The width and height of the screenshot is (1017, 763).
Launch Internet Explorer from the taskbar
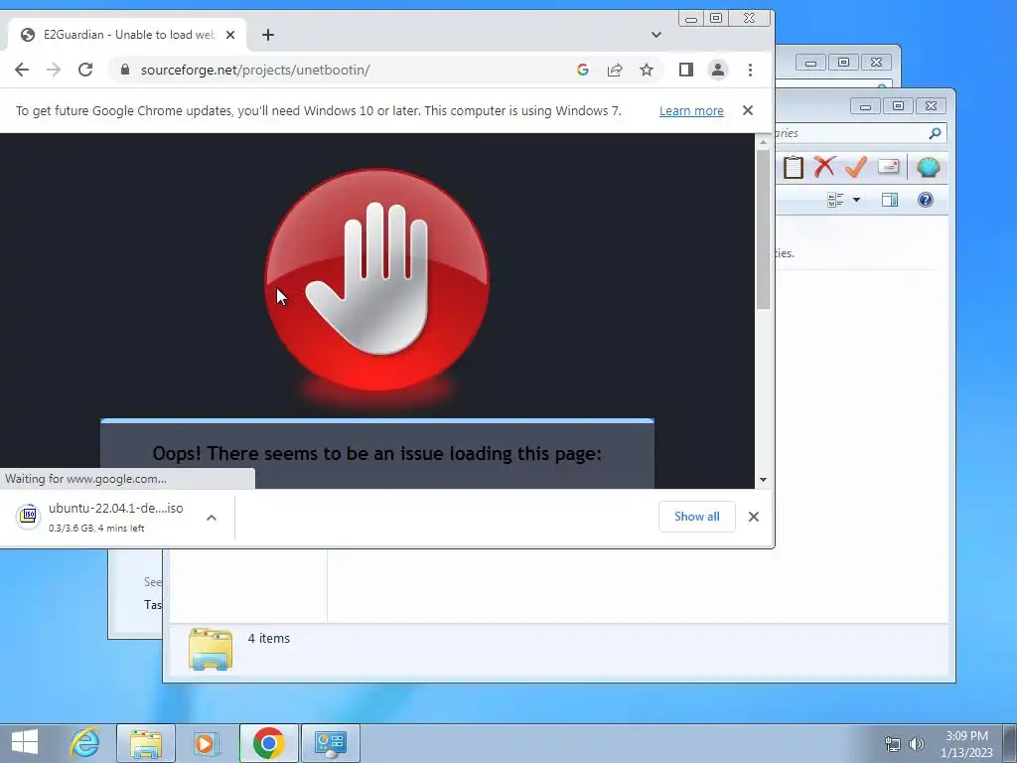[x=85, y=743]
